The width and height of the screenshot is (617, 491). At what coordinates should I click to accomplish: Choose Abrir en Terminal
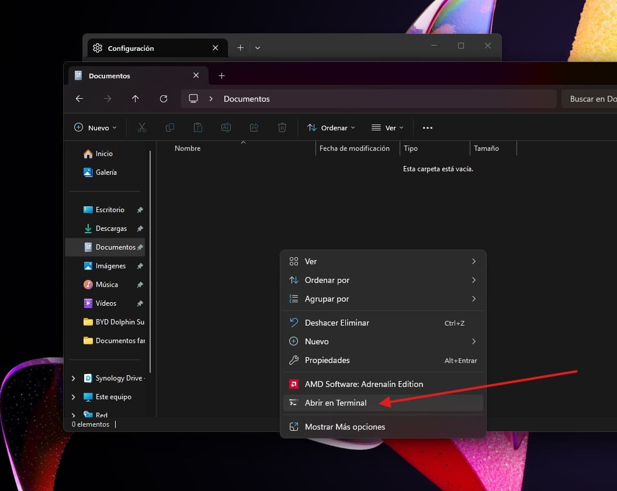(x=383, y=403)
